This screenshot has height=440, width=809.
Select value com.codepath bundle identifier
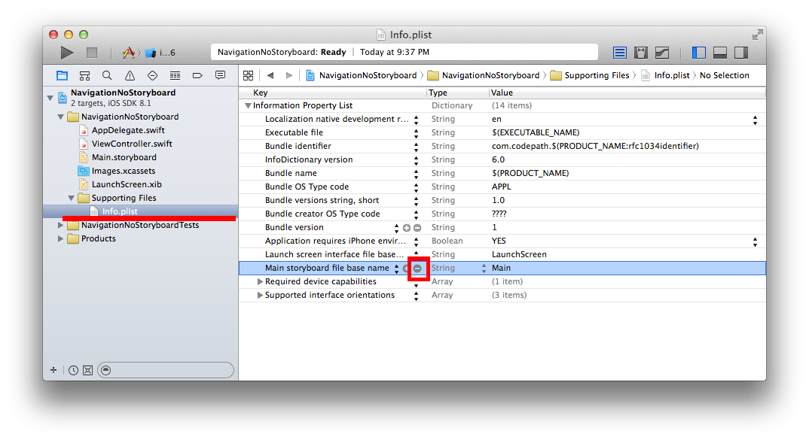[595, 147]
